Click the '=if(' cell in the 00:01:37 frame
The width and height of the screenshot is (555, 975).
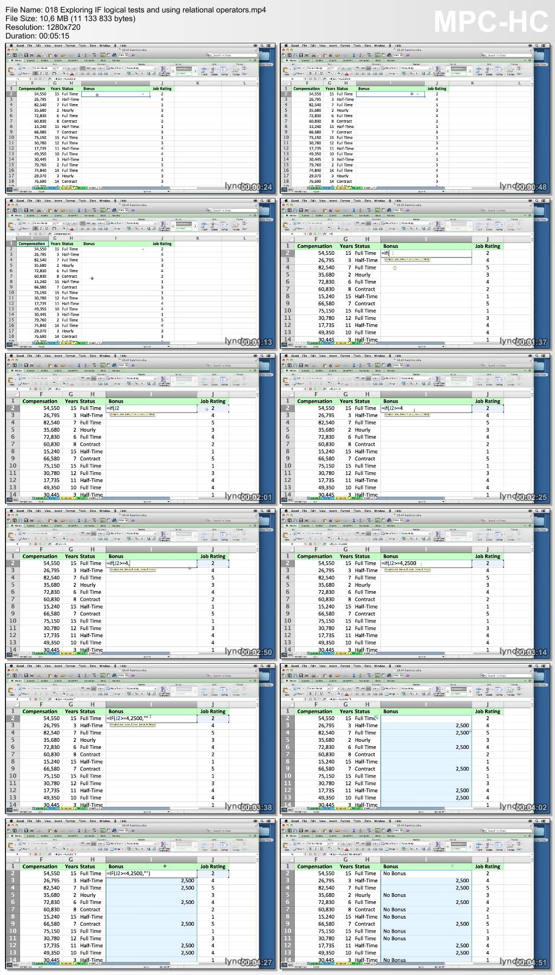426,253
